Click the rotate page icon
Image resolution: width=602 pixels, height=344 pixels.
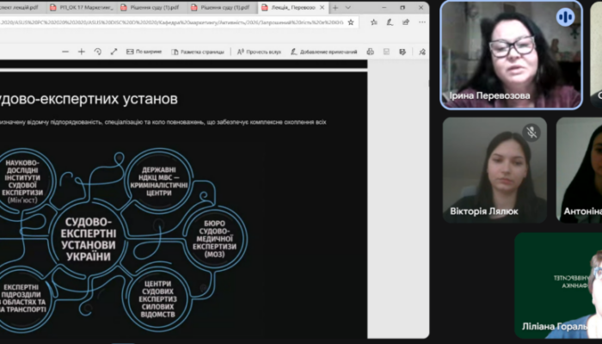(98, 52)
